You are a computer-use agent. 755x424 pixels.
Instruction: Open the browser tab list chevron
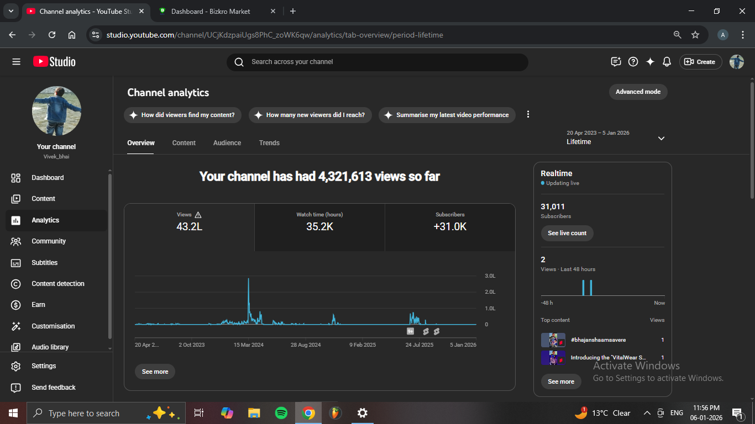pyautogui.click(x=11, y=11)
